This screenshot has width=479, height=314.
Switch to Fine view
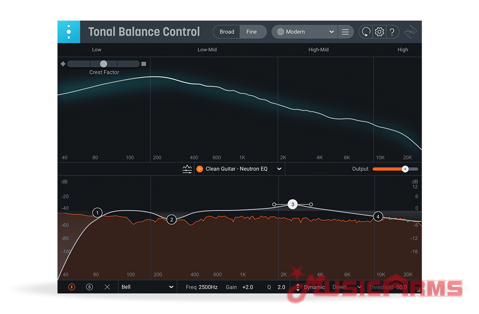252,32
